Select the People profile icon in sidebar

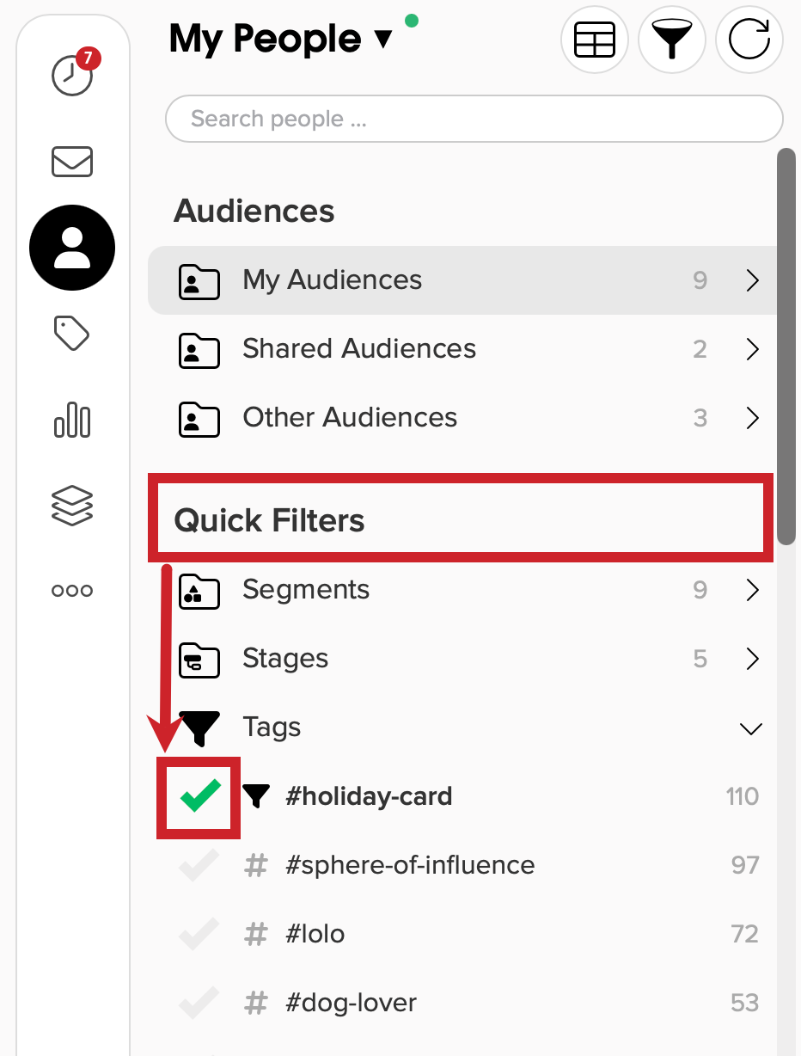pyautogui.click(x=72, y=248)
